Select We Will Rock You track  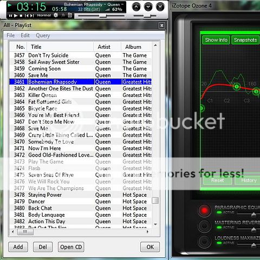point(81,181)
